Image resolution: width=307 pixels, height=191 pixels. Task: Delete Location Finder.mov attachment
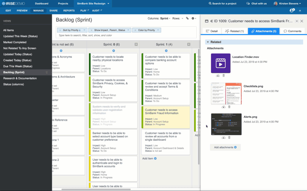coord(224,76)
